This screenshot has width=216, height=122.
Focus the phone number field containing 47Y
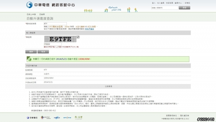[x=55, y=24]
